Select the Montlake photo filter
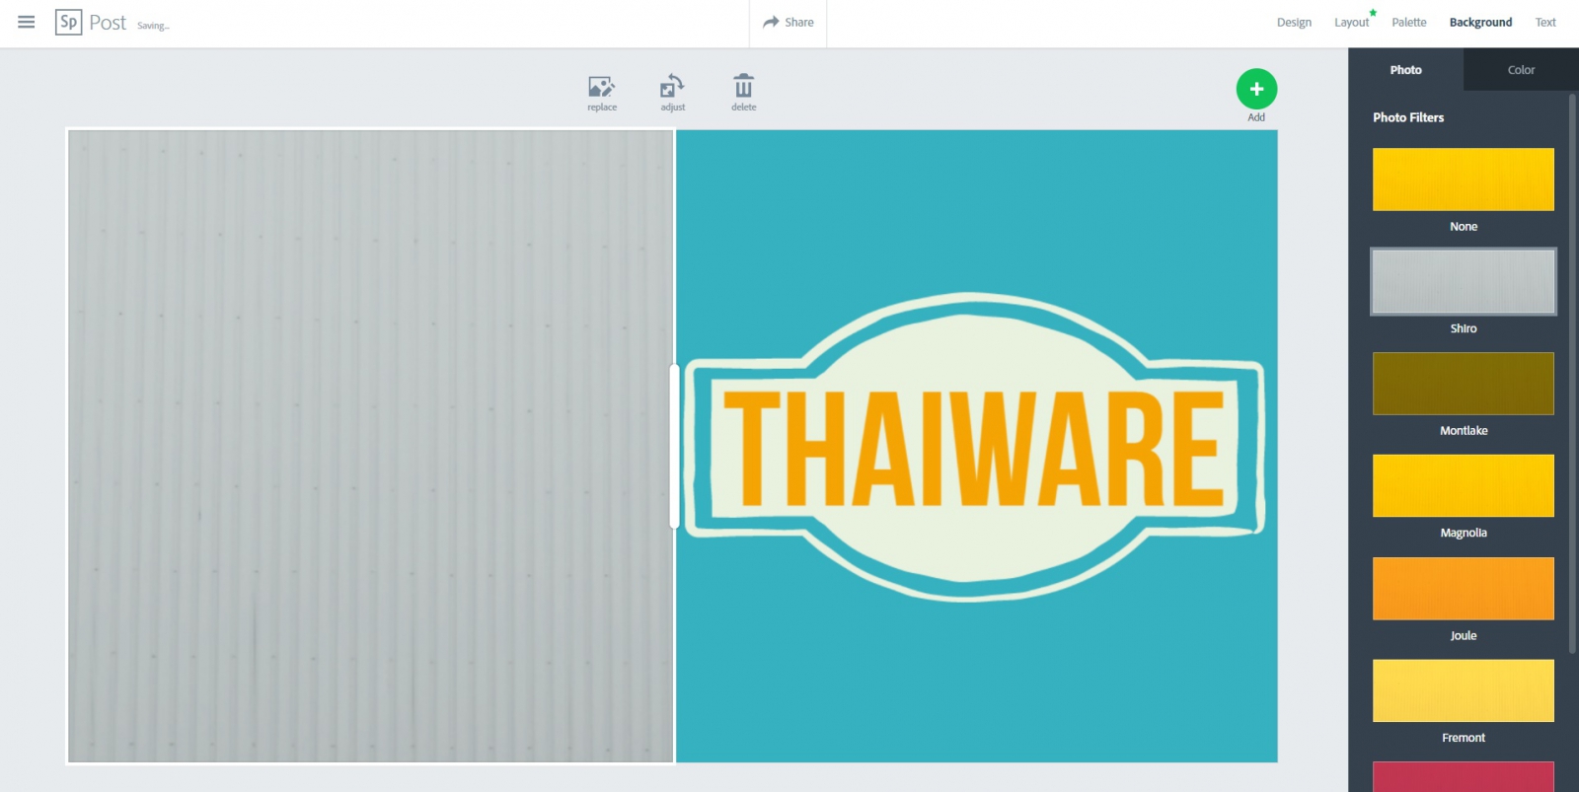The image size is (1579, 792). (x=1464, y=384)
